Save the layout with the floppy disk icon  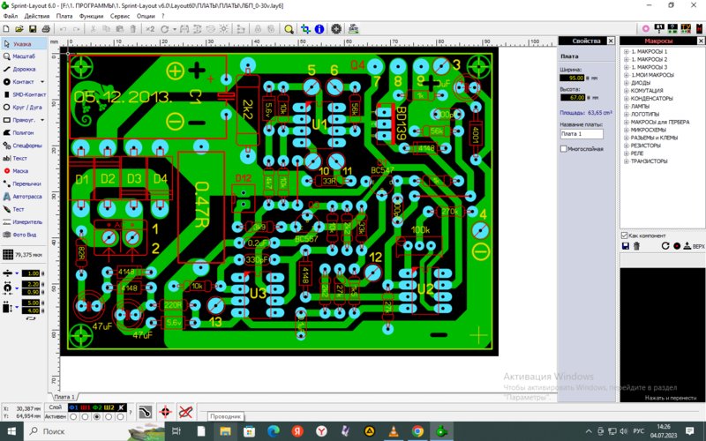33,29
